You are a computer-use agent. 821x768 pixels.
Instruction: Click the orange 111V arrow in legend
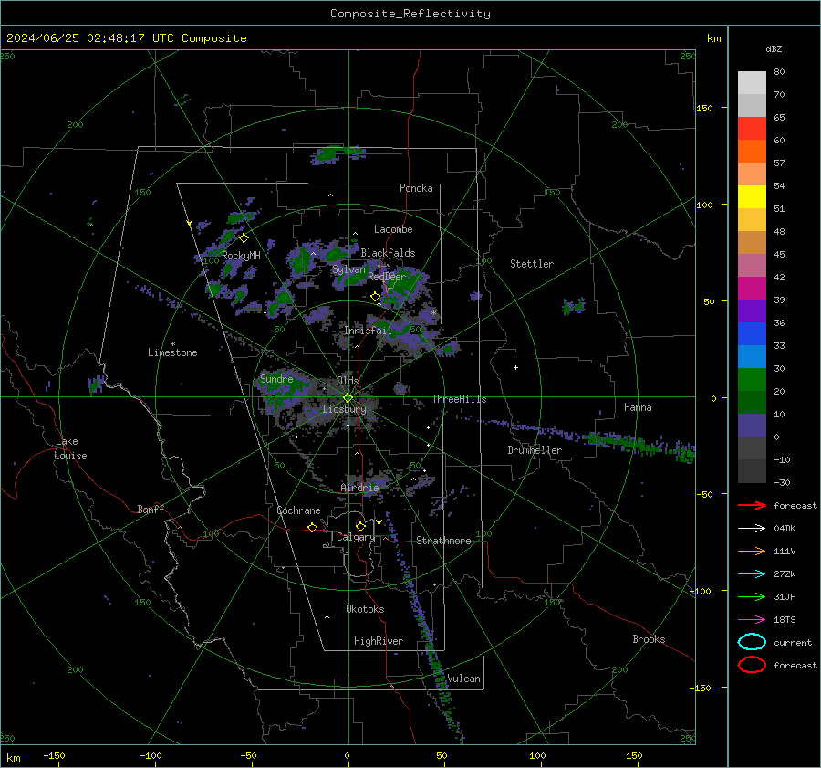pos(752,551)
